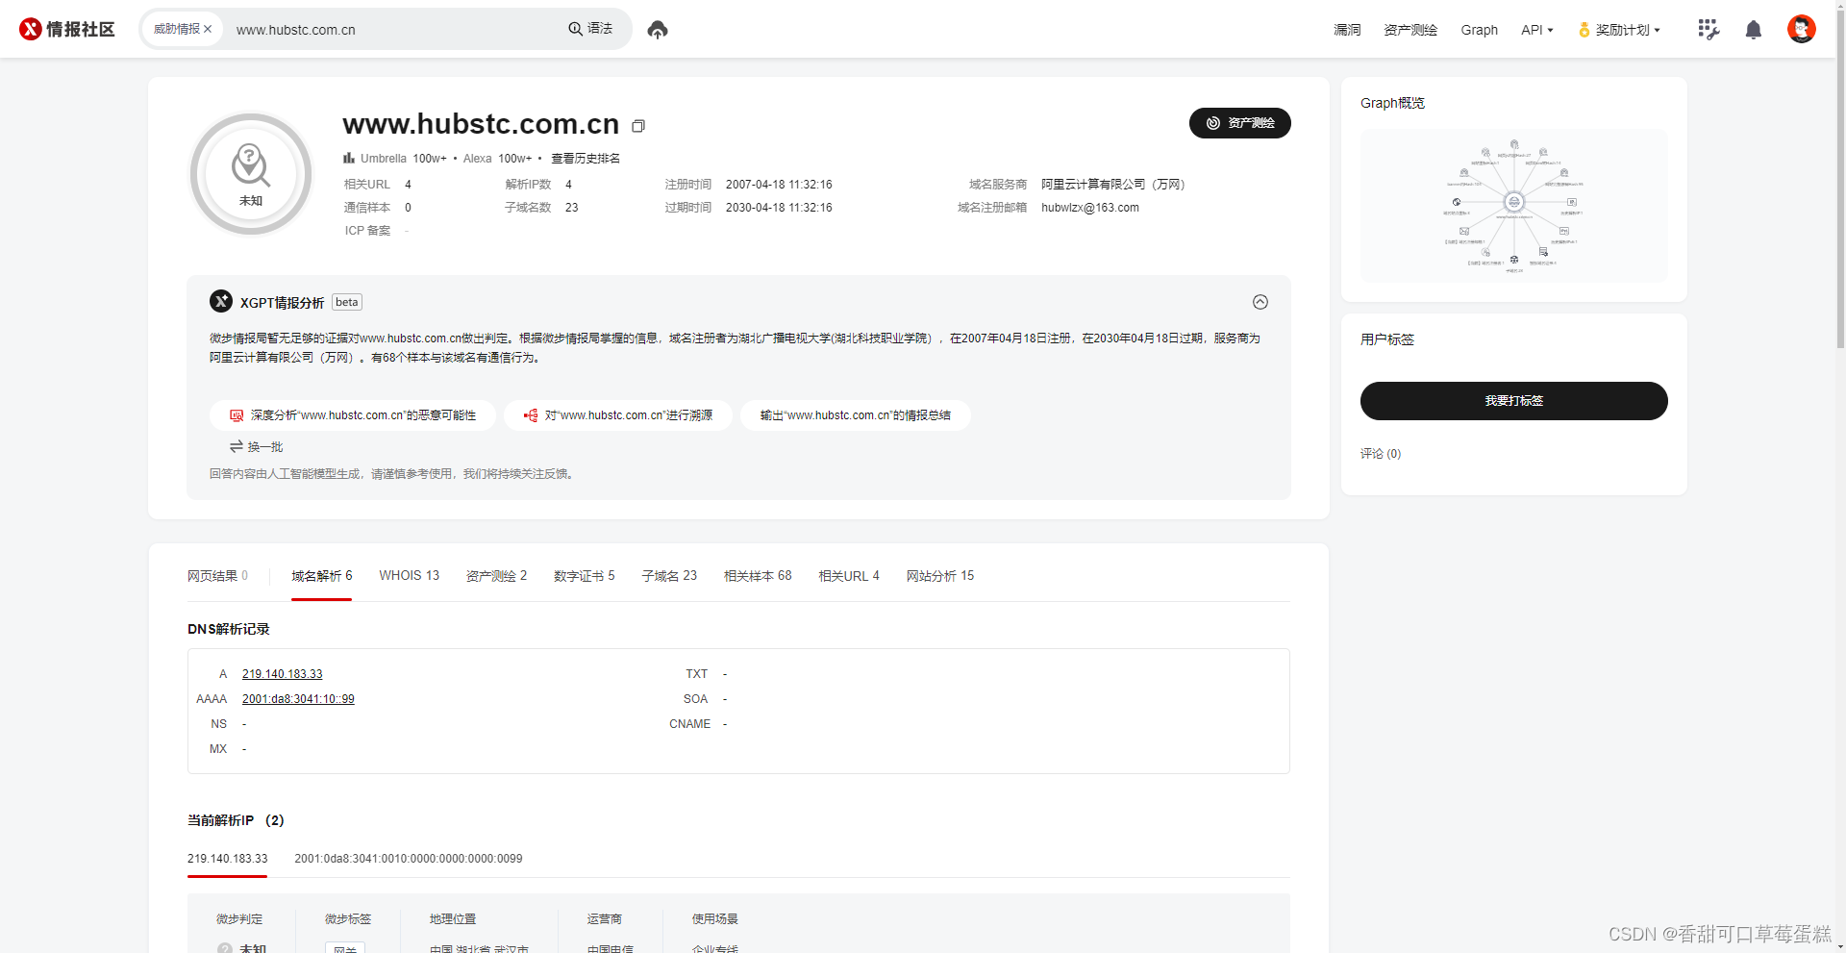Remove the 威胁情报 search tag
The image size is (1846, 953).
click(208, 29)
